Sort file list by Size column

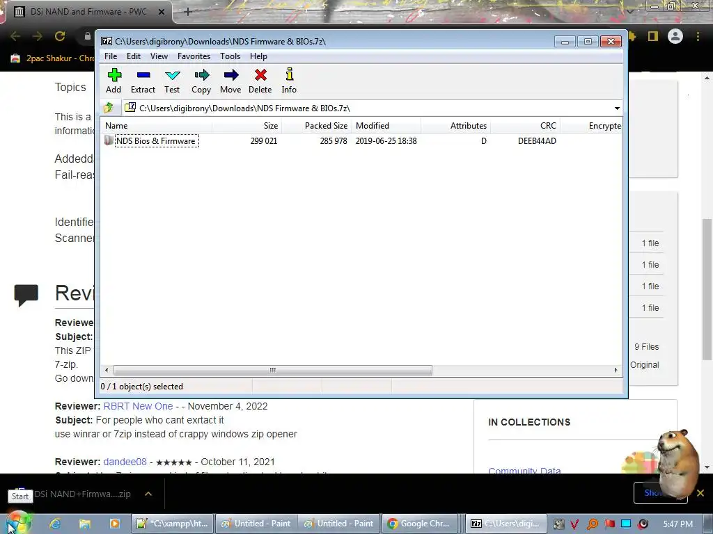pos(246,126)
